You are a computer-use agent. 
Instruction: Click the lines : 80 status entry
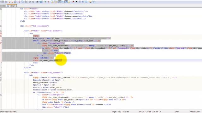click(126, 112)
